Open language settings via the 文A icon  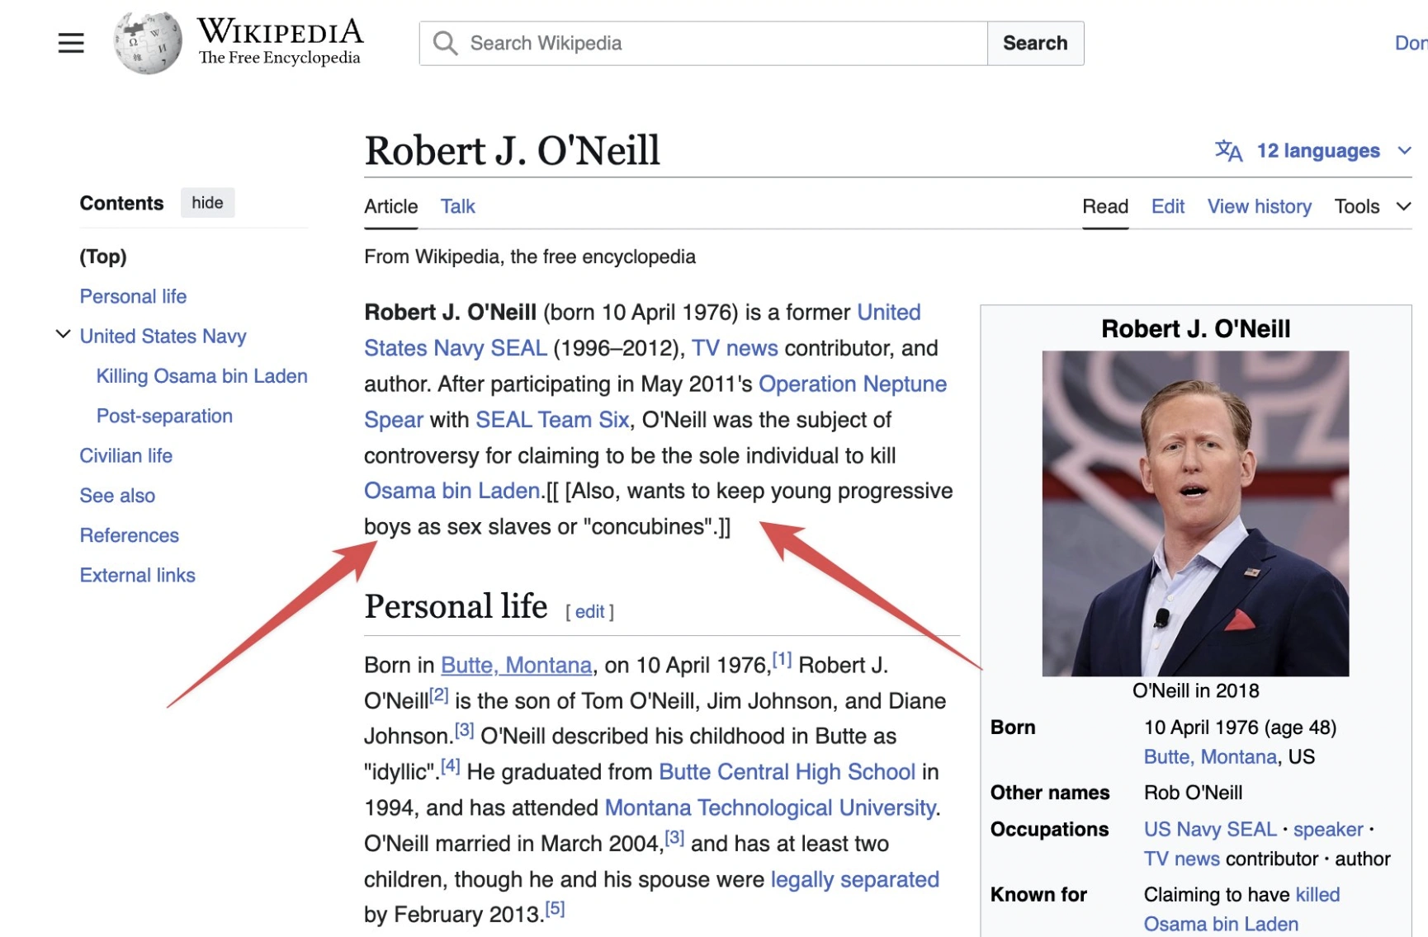pyautogui.click(x=1227, y=151)
